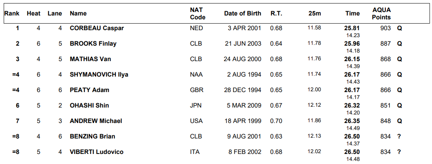Click swimmer name CORBEAU Caspar
The width and height of the screenshot is (432, 164).
tap(97, 28)
